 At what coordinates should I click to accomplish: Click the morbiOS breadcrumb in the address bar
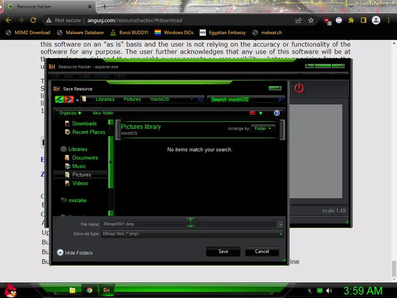[159, 99]
